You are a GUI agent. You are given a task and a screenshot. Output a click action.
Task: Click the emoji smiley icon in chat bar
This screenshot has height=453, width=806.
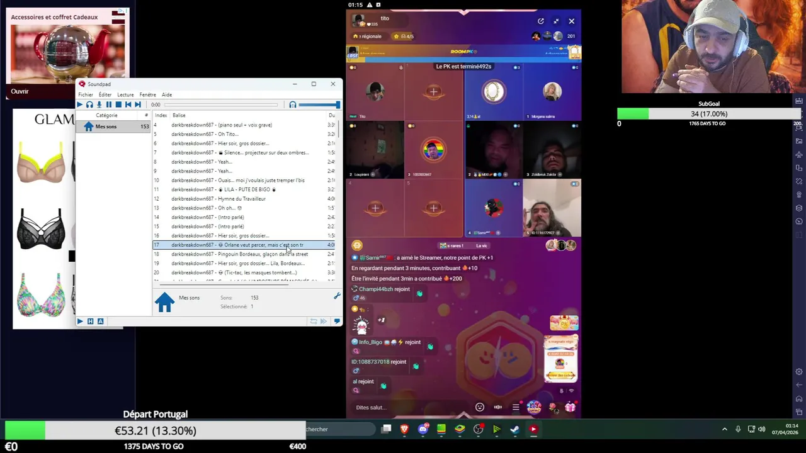(x=480, y=407)
